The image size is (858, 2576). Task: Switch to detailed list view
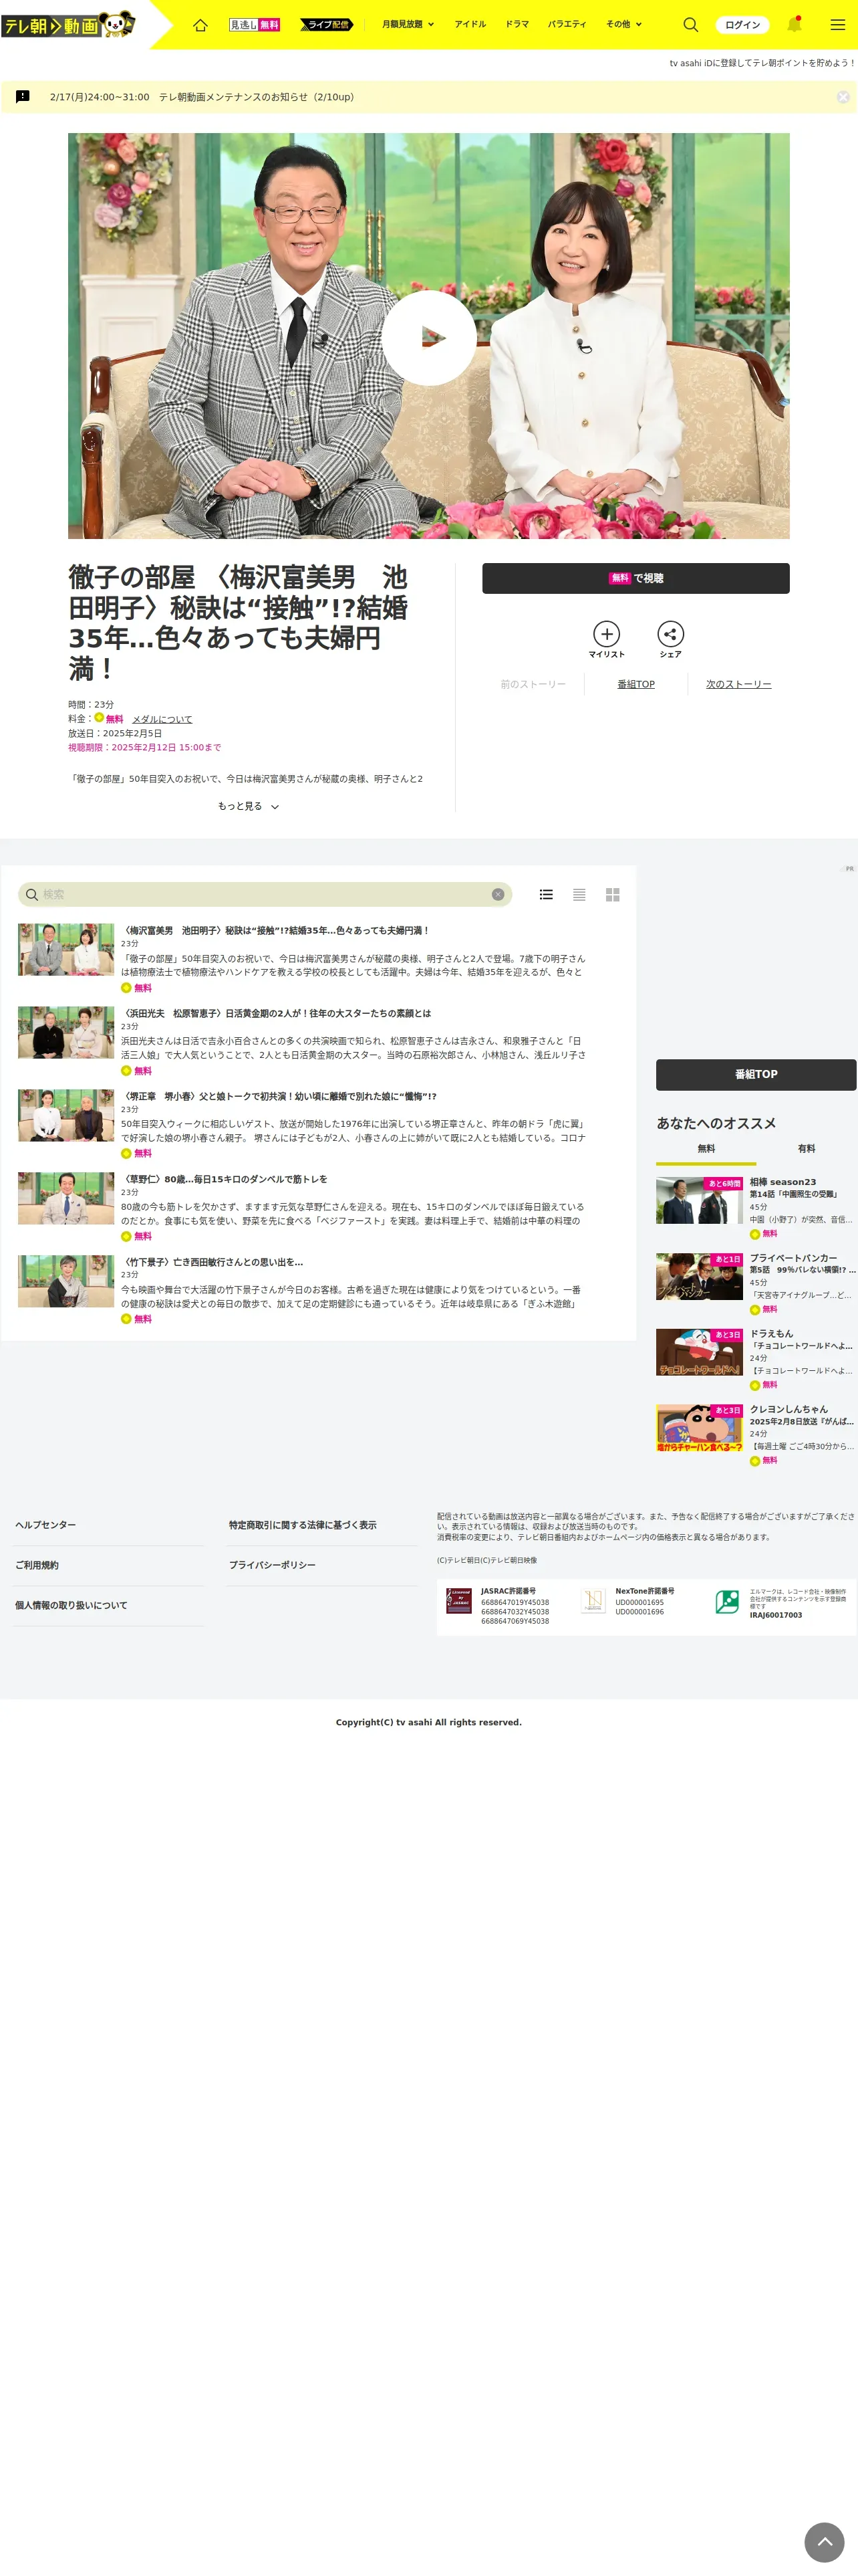point(547,894)
